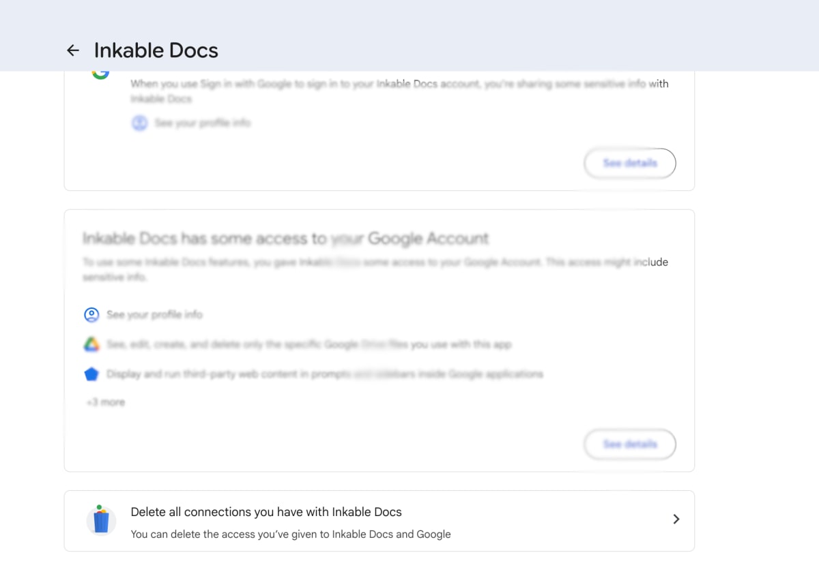Click heading Inkable Docs has some access to your Google Account
The width and height of the screenshot is (819, 587).
pos(286,239)
